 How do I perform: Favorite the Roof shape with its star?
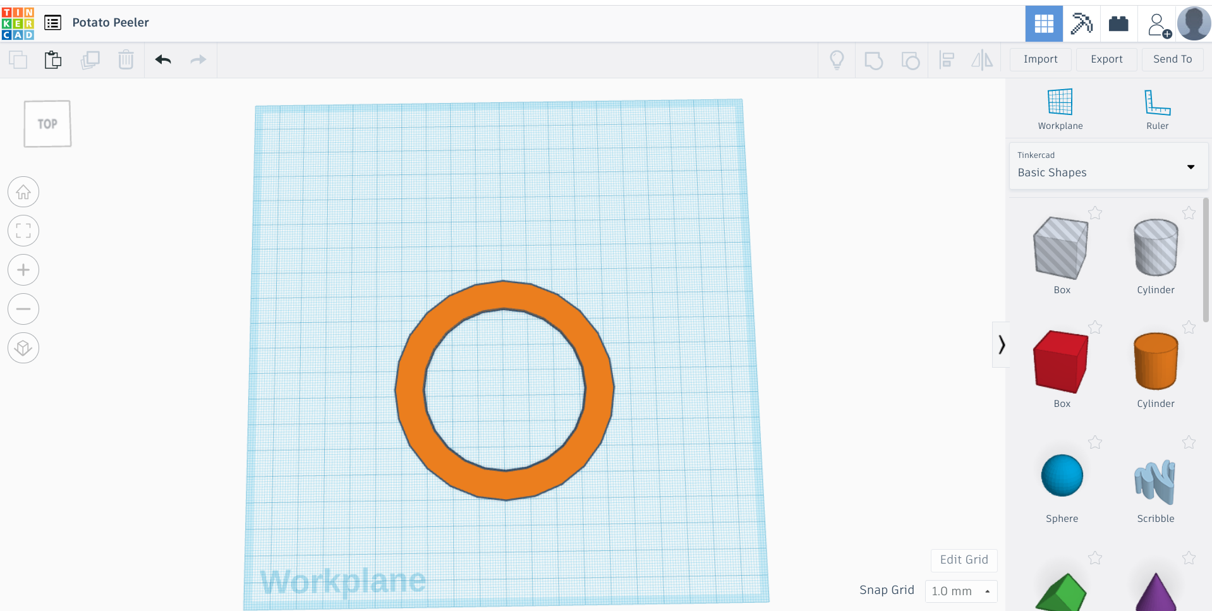point(1095,558)
